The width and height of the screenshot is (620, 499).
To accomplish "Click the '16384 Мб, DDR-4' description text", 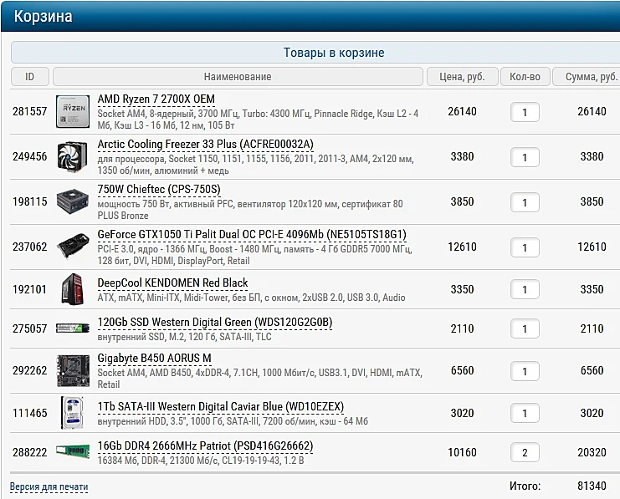I will pos(201,461).
